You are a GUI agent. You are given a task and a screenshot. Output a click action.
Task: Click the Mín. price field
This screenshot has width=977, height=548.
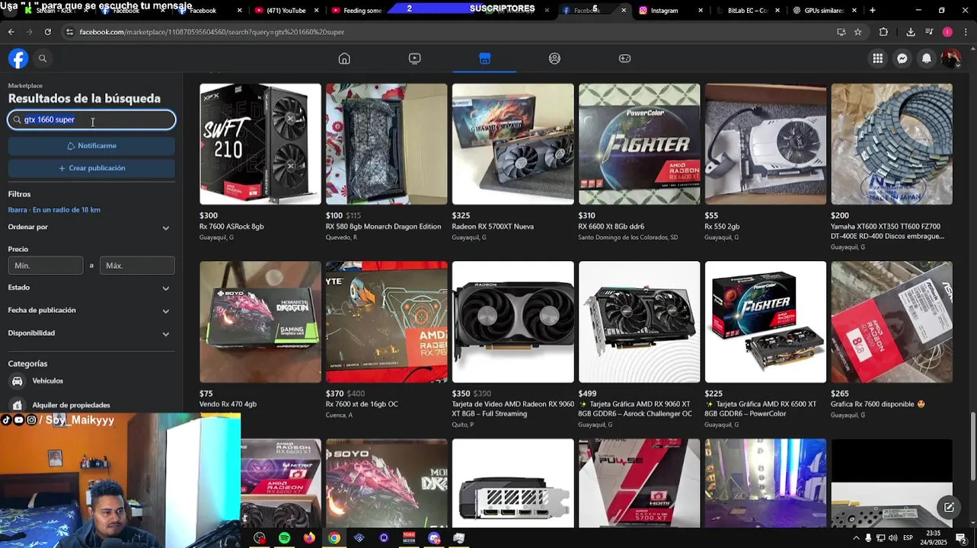(x=46, y=266)
